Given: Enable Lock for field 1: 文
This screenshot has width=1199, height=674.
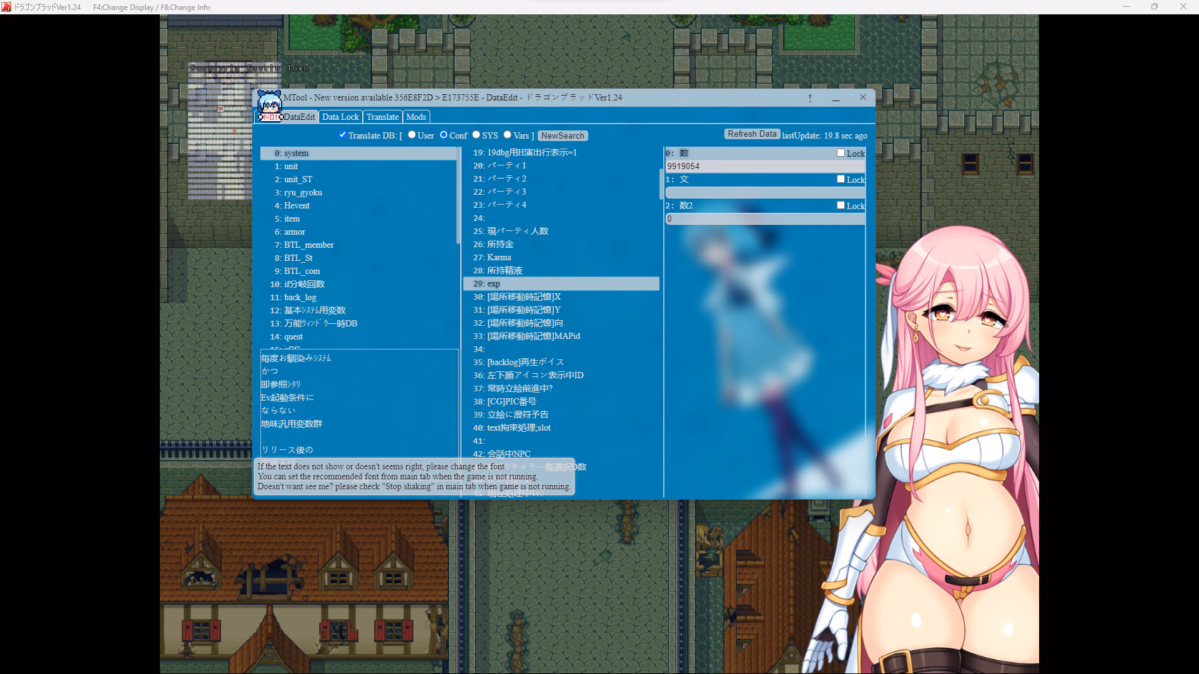Looking at the screenshot, I should pos(841,179).
